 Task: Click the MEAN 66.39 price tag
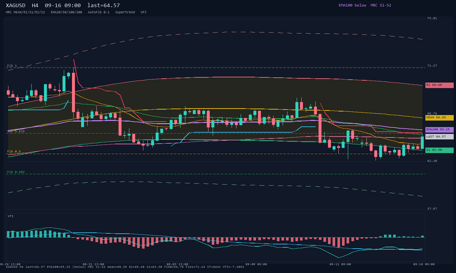pyautogui.click(x=439, y=118)
